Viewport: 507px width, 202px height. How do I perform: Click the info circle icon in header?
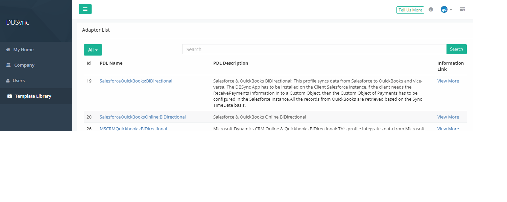[431, 9]
